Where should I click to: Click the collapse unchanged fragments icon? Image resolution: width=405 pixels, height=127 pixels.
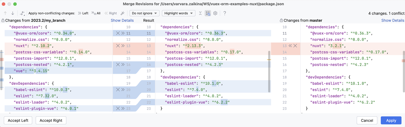click(x=200, y=13)
